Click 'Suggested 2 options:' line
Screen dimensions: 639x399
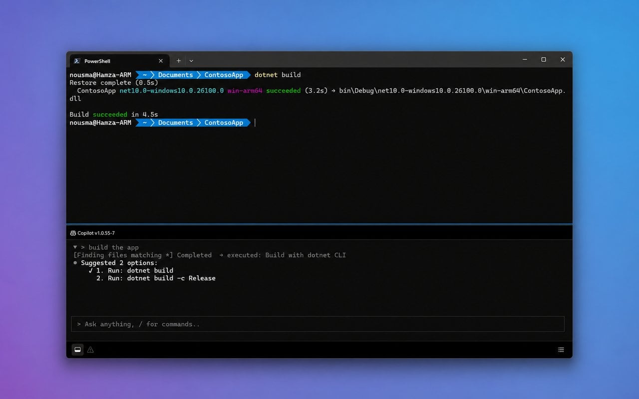119,263
